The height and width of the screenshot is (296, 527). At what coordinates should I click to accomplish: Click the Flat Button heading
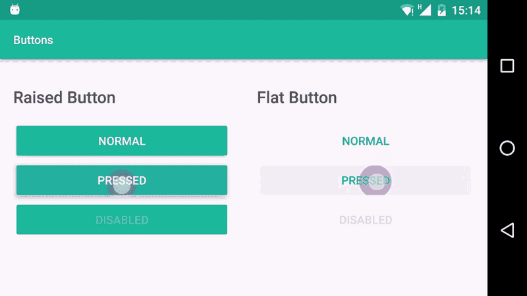297,98
